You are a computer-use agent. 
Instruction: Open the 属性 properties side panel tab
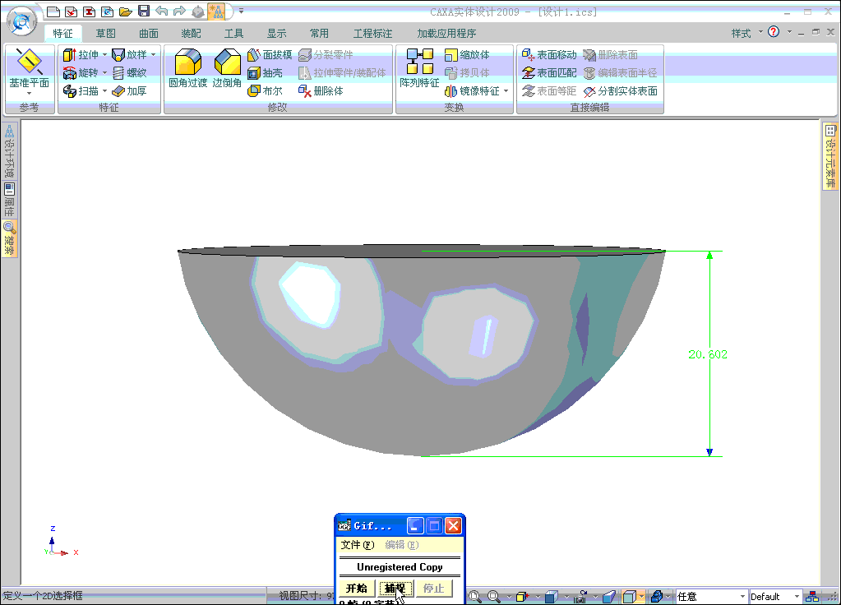(x=9, y=199)
